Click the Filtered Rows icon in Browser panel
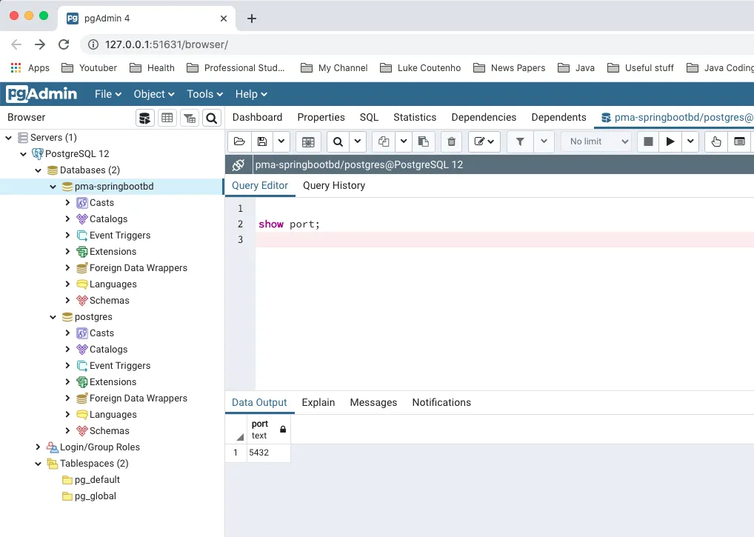This screenshot has height=537, width=754. click(190, 118)
